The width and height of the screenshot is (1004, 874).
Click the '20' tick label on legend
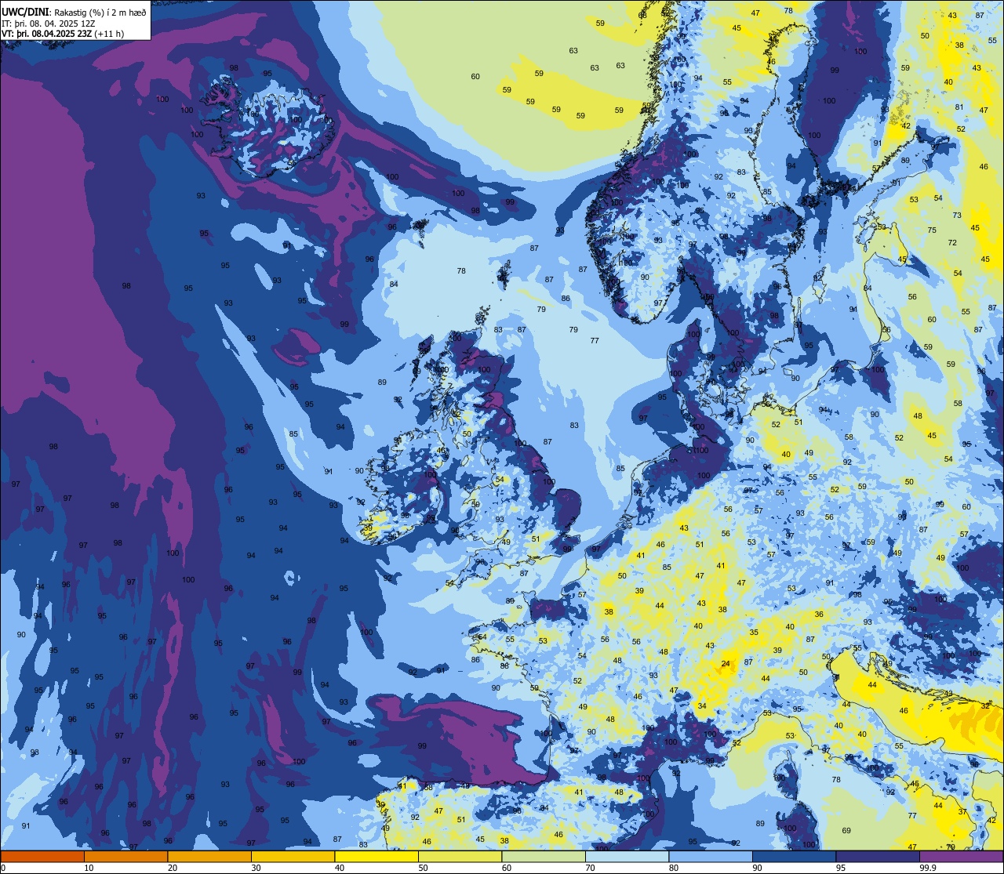click(173, 868)
